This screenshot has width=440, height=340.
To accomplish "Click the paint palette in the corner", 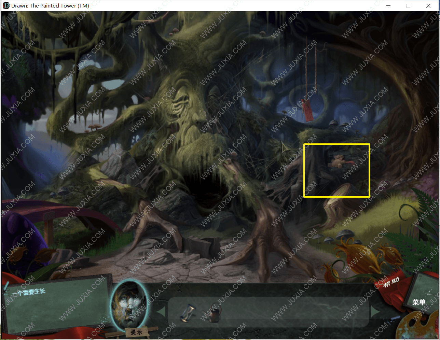I will (418, 325).
